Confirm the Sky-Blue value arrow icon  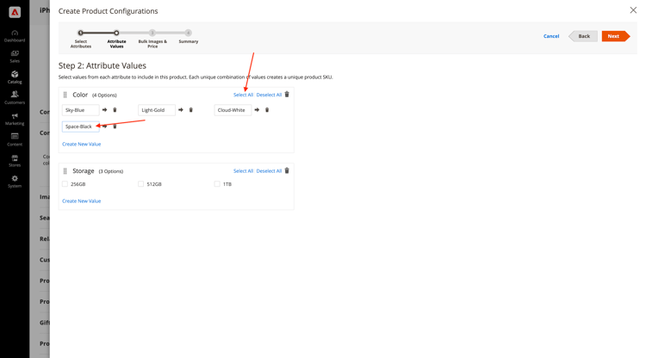tap(104, 110)
